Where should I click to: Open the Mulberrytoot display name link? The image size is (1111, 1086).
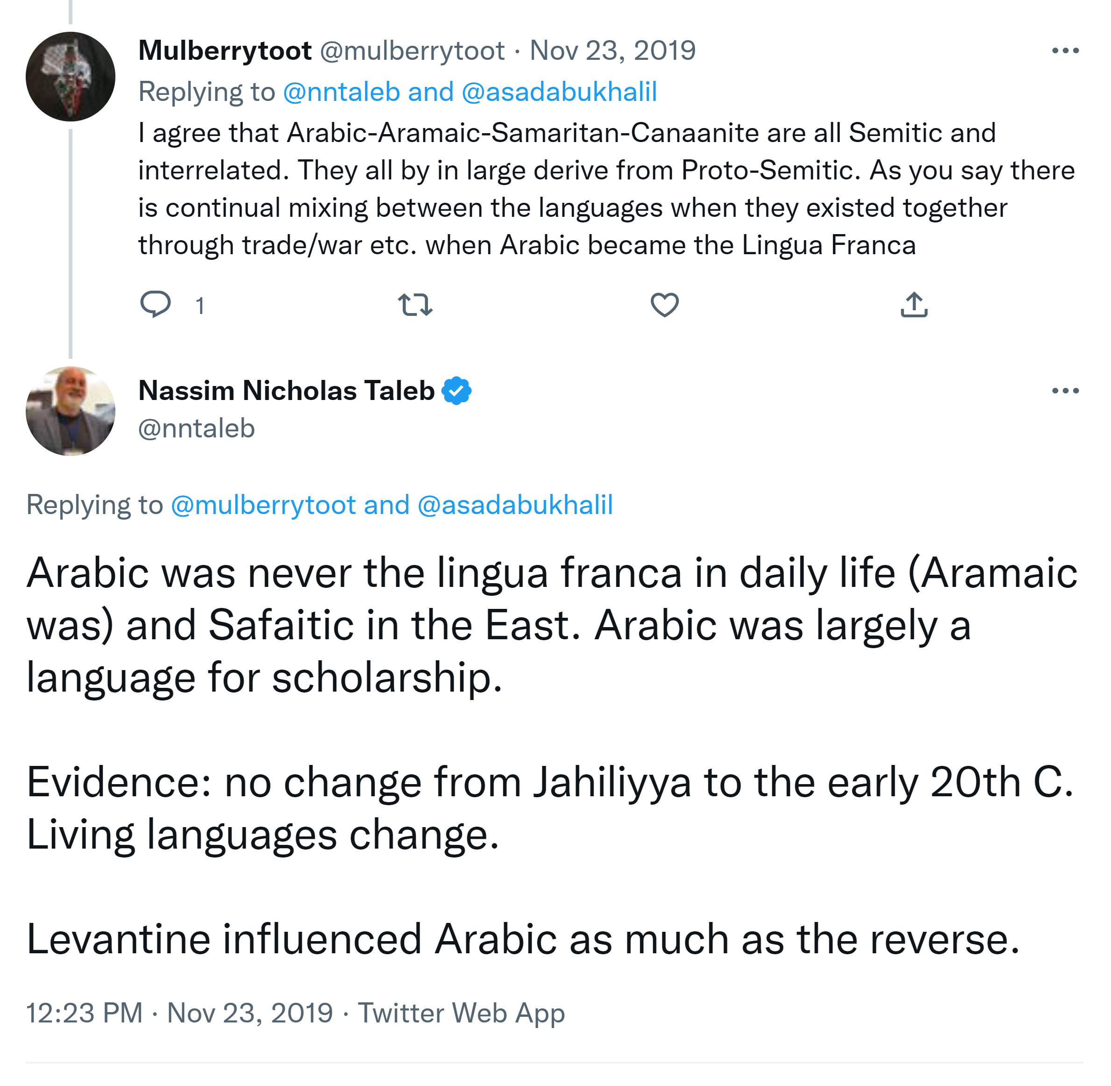click(225, 51)
